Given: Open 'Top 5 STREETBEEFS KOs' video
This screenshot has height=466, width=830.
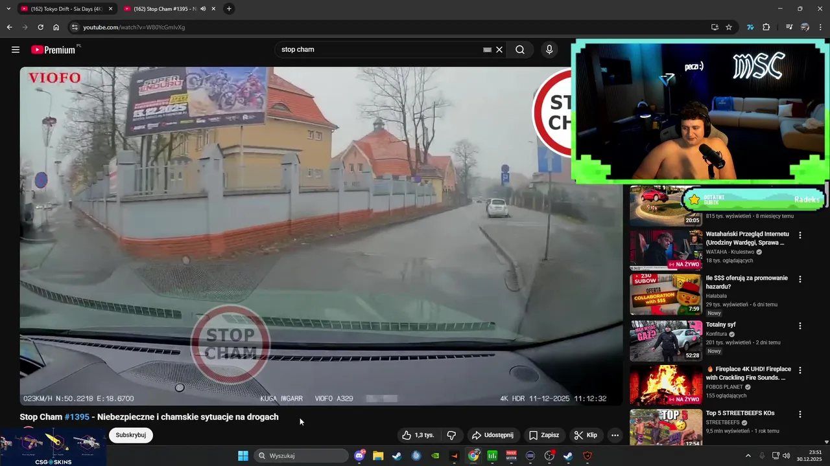Looking at the screenshot, I should click(740, 413).
